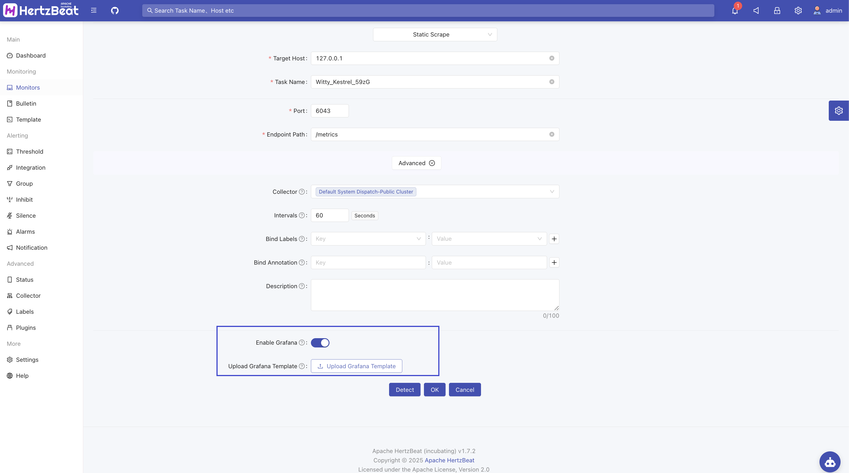Open the GitHub repository icon
The height and width of the screenshot is (473, 849).
115,11
